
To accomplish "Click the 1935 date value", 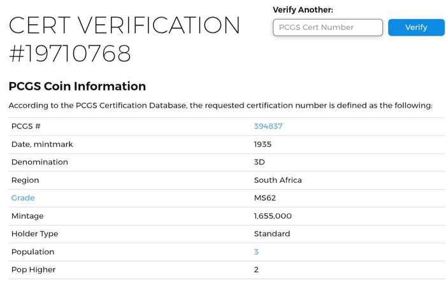I will click(x=263, y=145).
